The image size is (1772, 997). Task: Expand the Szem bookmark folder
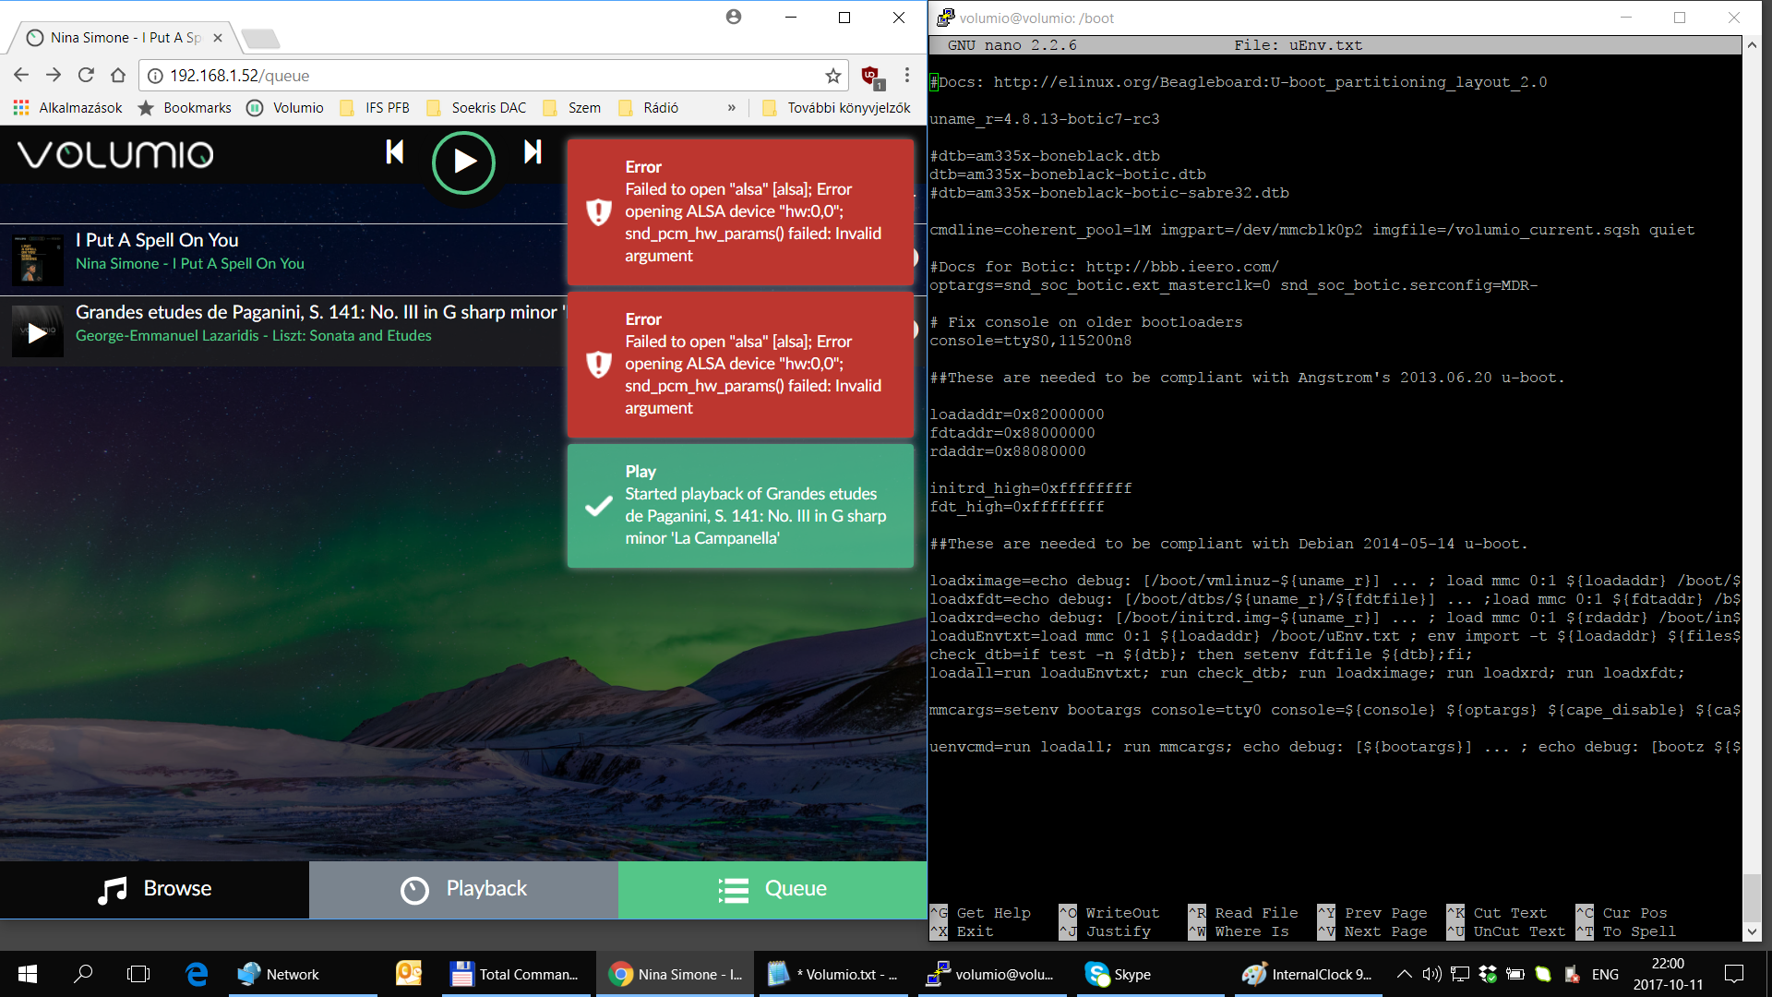[572, 108]
